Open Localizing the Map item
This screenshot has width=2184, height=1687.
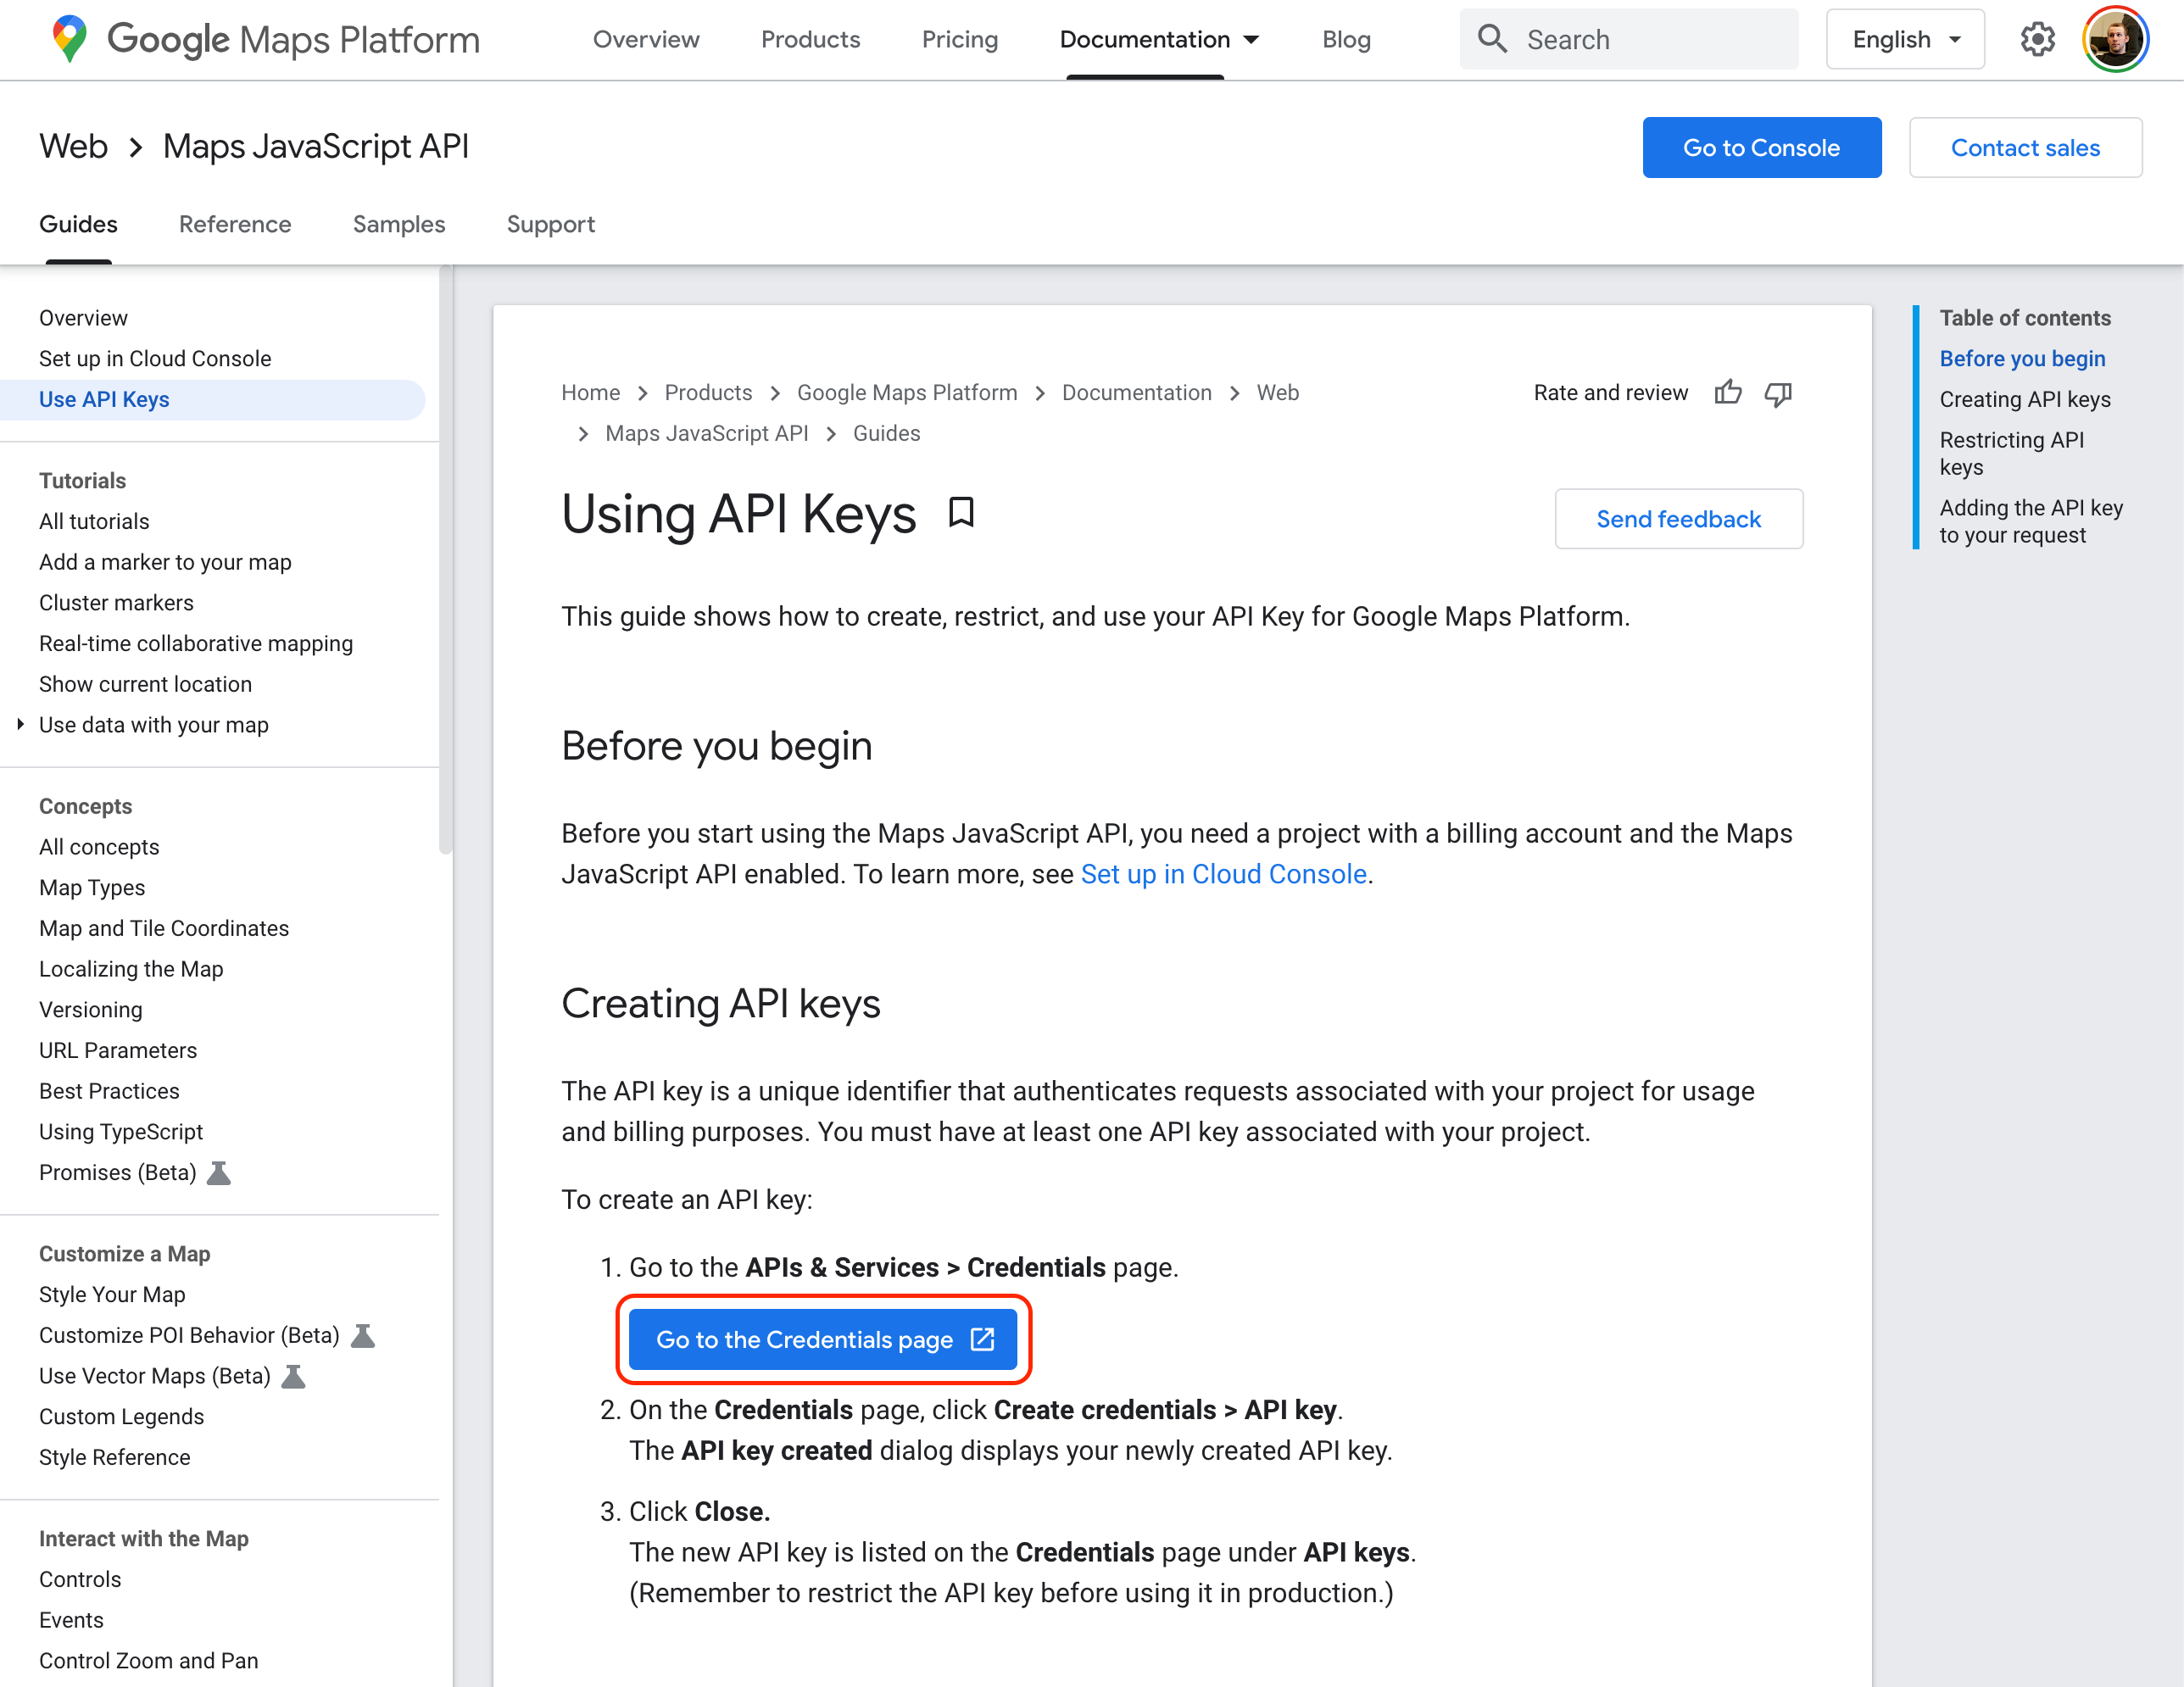pos(131,969)
